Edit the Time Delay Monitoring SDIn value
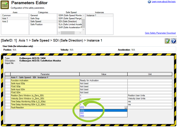 point(104,104)
